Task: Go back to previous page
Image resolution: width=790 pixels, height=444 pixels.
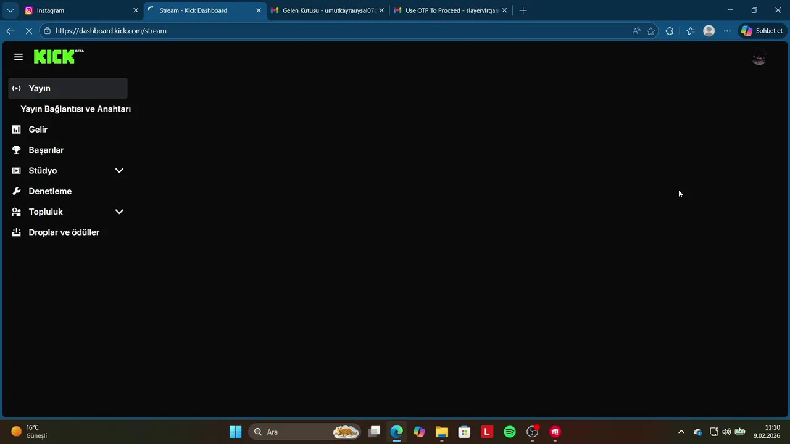Action: [x=10, y=31]
